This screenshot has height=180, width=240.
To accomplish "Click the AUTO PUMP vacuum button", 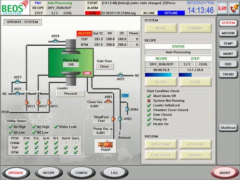I will point(160,144).
